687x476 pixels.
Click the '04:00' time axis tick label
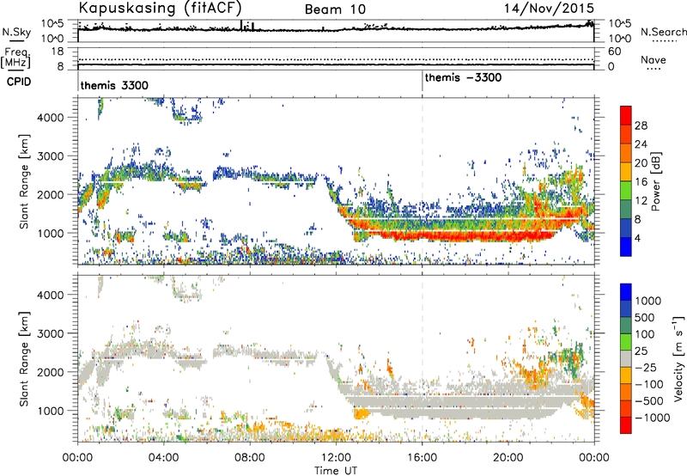coord(164,458)
